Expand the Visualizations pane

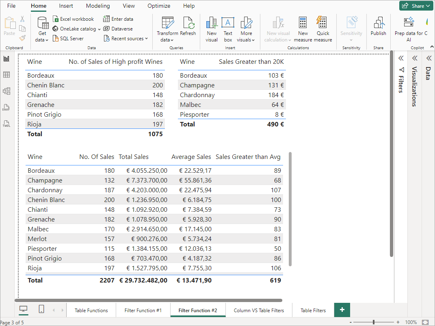415,59
